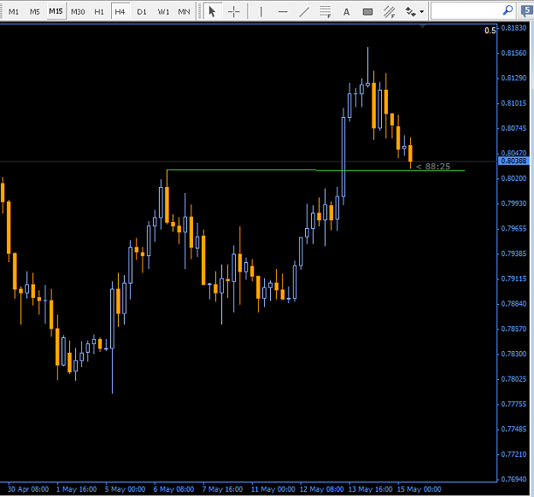The width and height of the screenshot is (534, 497).
Task: Click the 0.80200 price axis label
Action: 513,178
